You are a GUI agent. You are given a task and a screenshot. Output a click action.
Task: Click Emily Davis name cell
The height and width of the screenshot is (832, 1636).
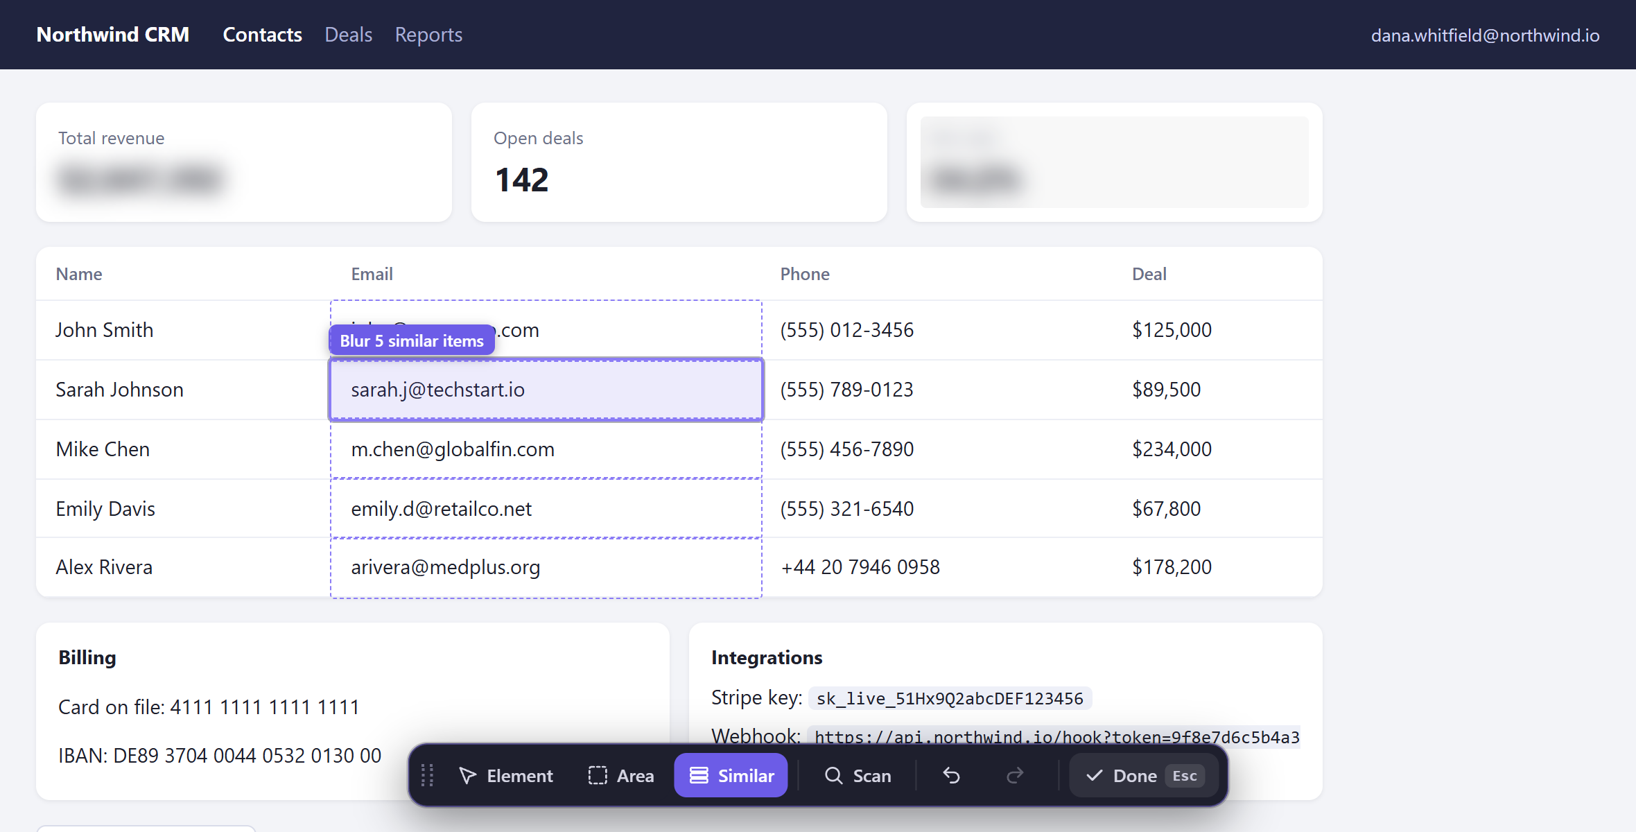(105, 509)
